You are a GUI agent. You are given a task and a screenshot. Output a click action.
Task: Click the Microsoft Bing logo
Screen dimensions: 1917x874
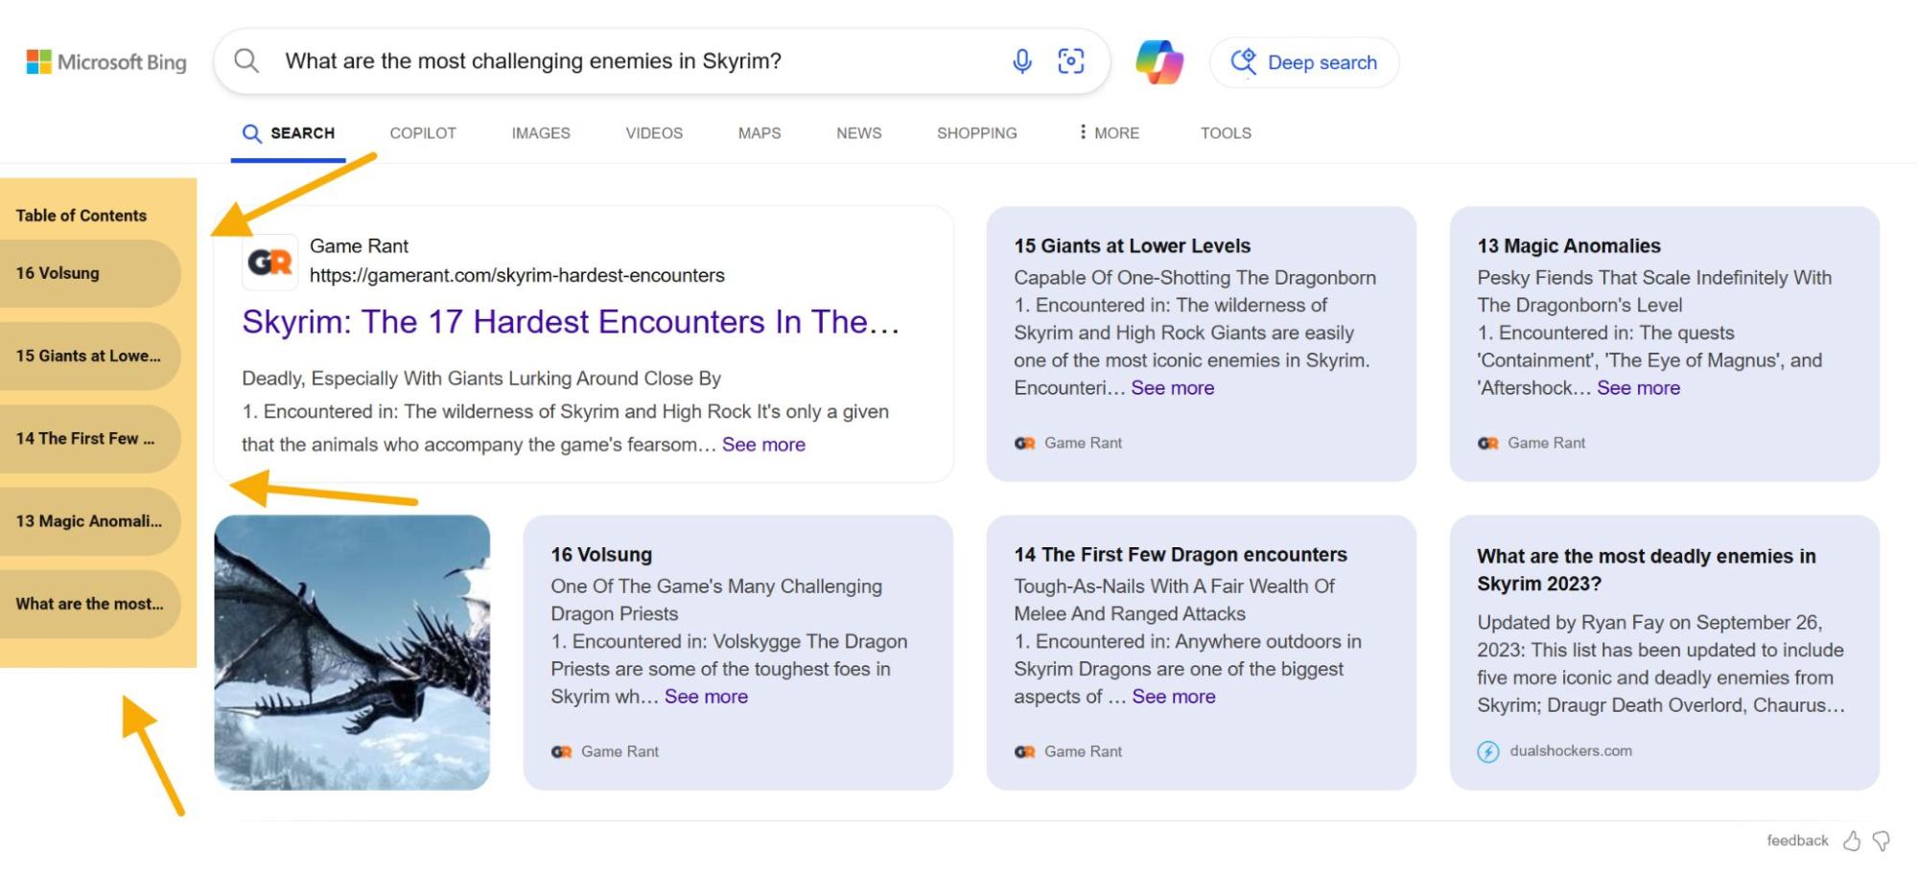105,61
